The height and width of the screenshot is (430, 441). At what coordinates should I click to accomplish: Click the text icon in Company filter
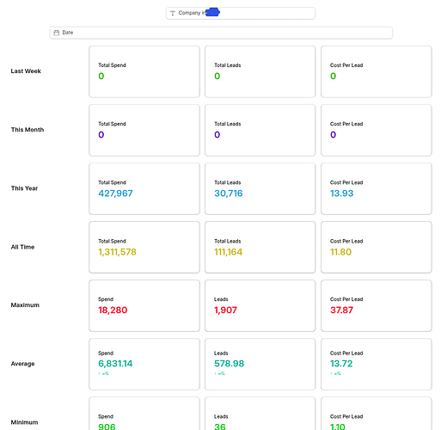173,13
